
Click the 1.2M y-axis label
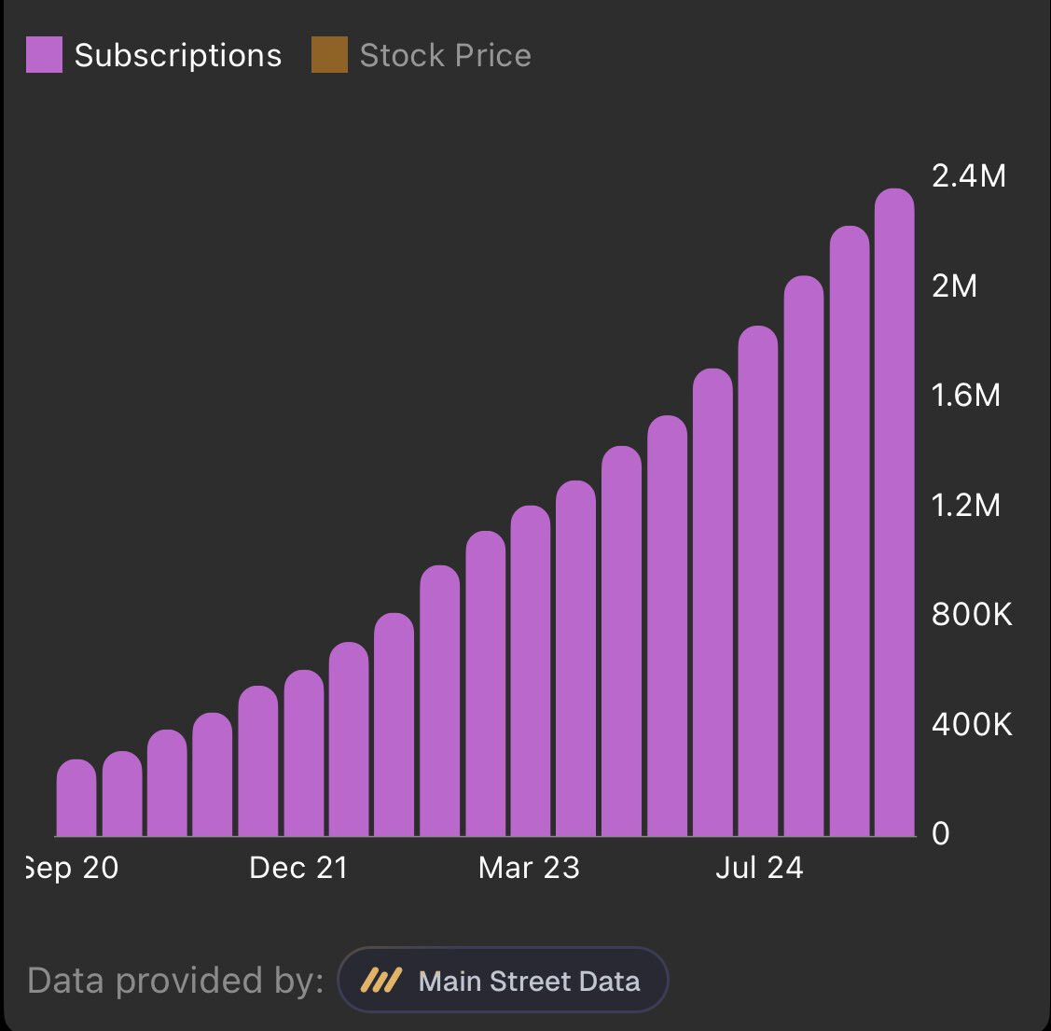click(x=966, y=505)
